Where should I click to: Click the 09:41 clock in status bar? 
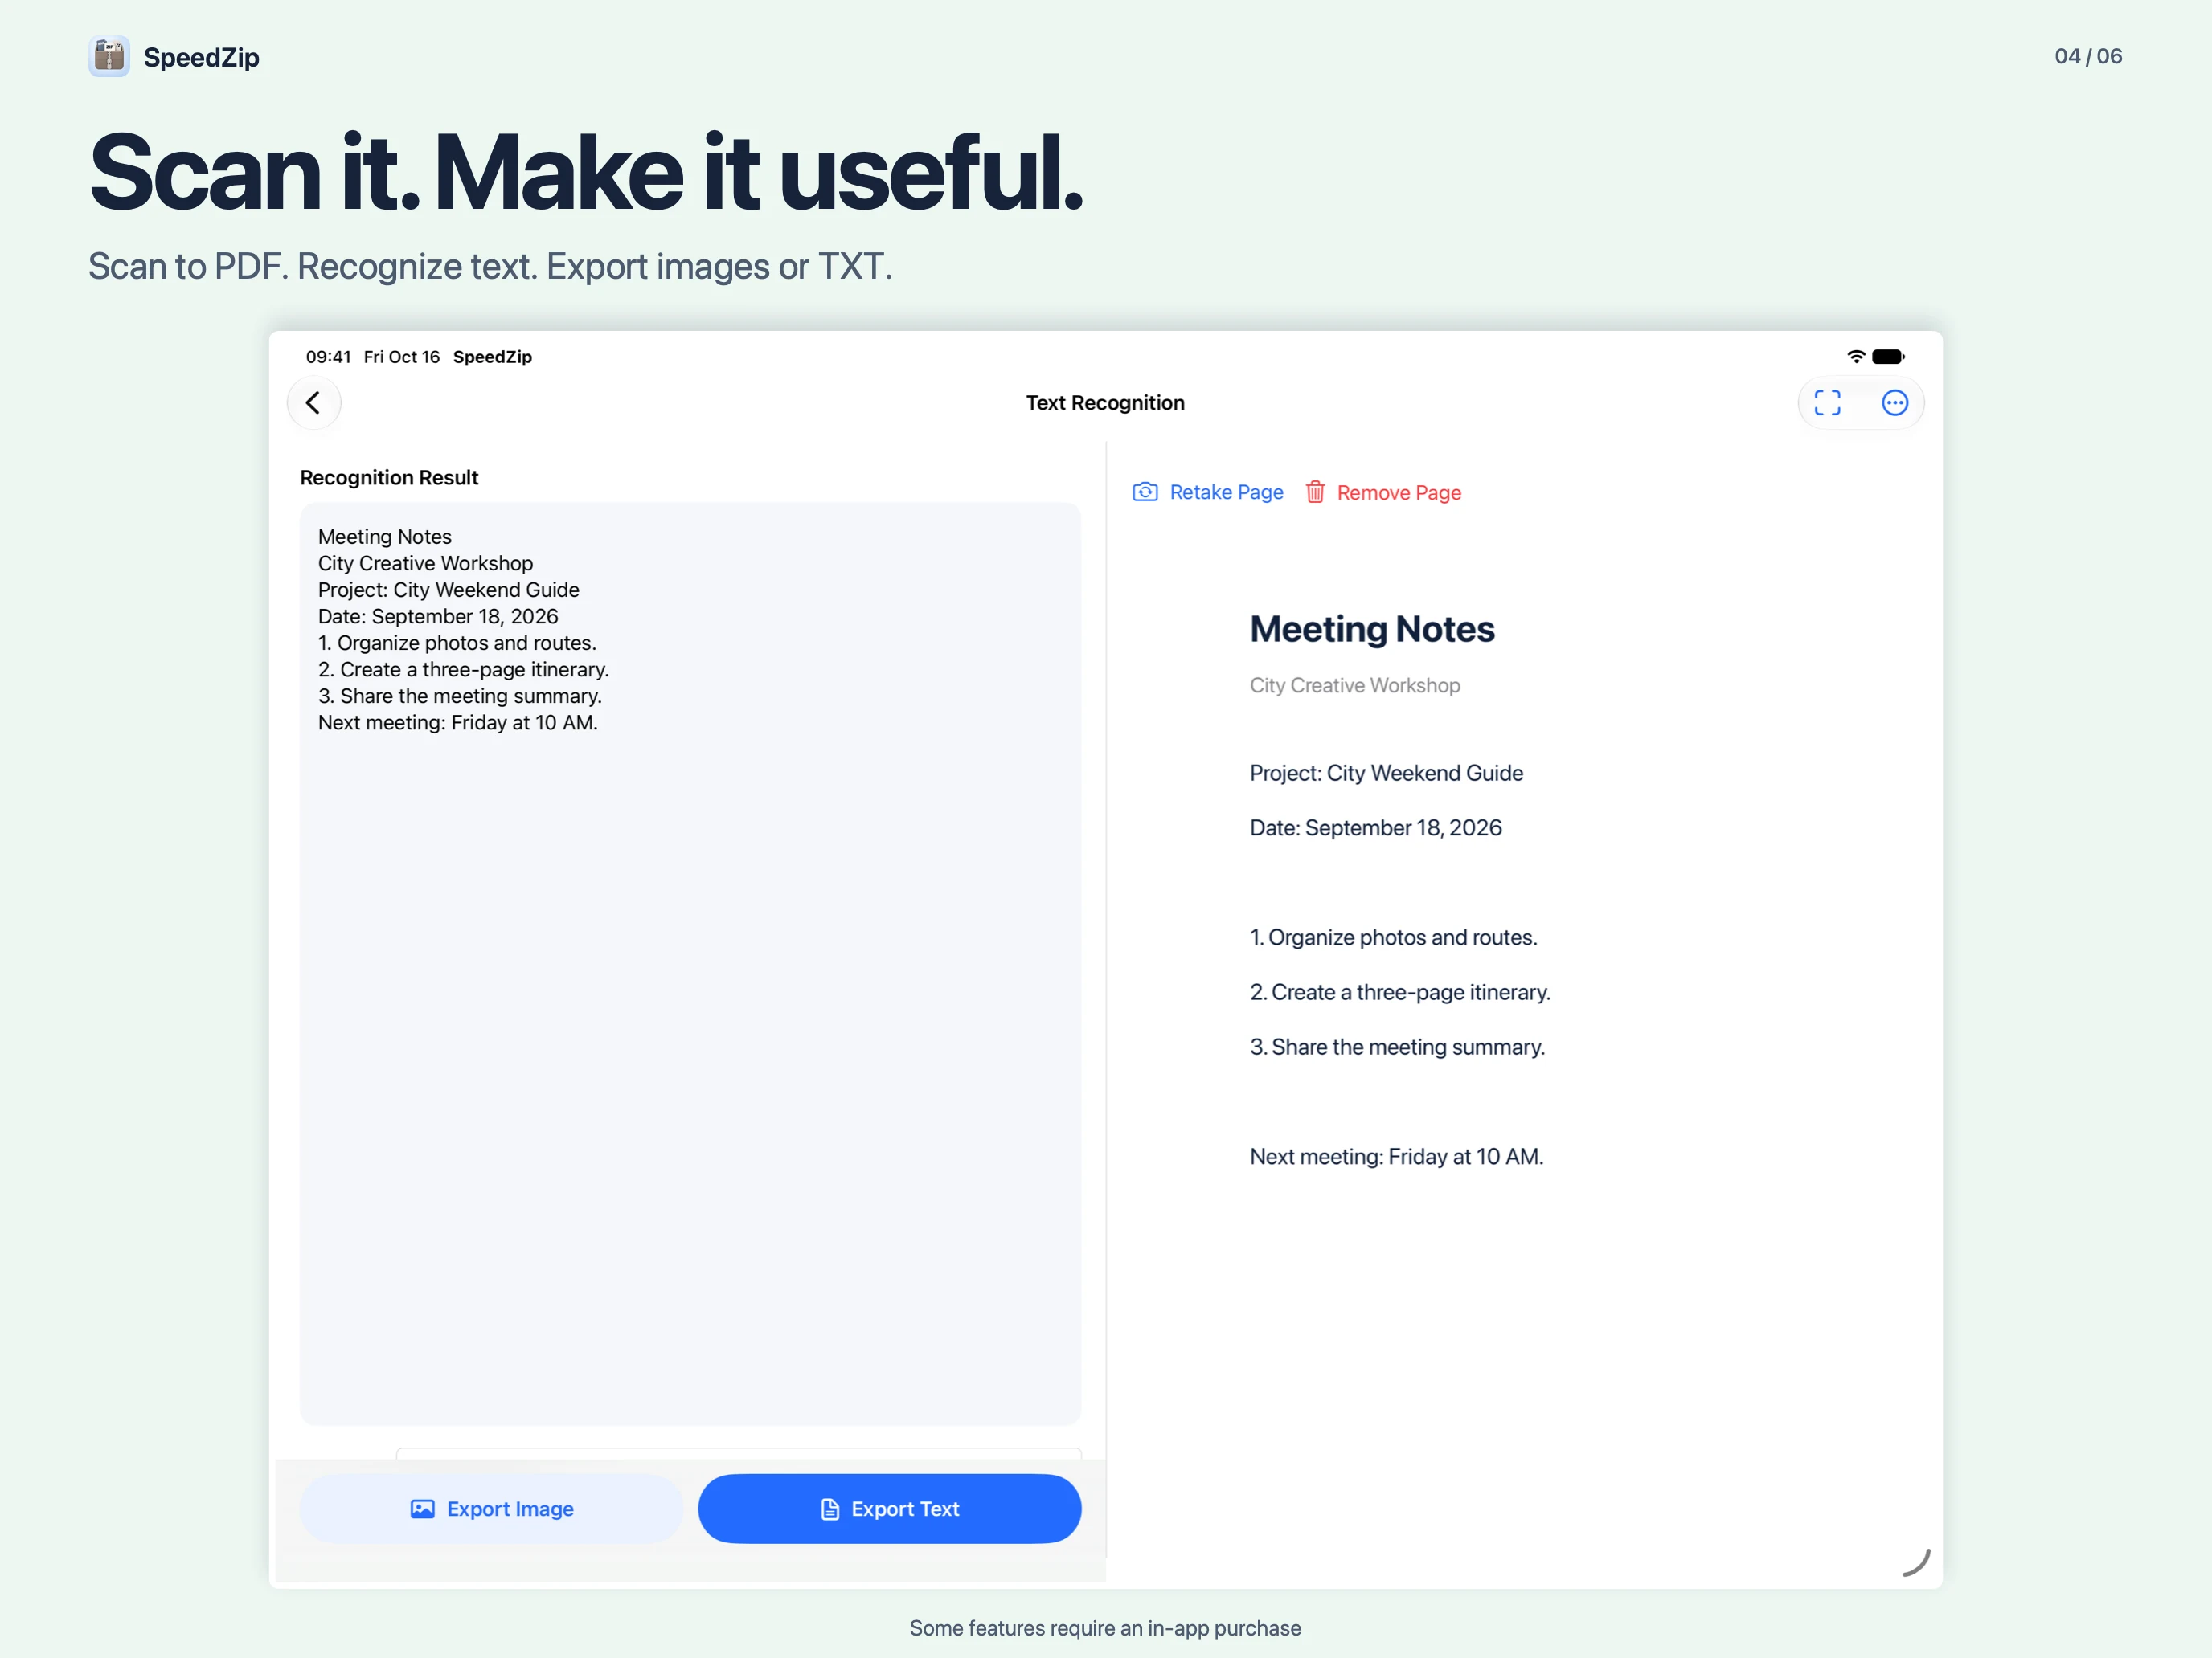pos(328,357)
